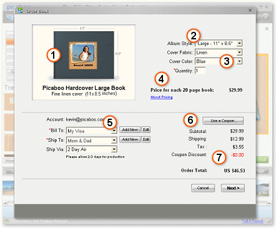Open the About Pricing link
This screenshot has height=228, width=276.
pyautogui.click(x=162, y=97)
